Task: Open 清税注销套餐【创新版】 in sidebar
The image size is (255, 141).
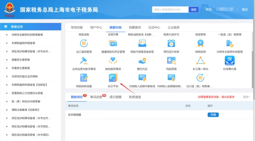Action: click(x=25, y=110)
